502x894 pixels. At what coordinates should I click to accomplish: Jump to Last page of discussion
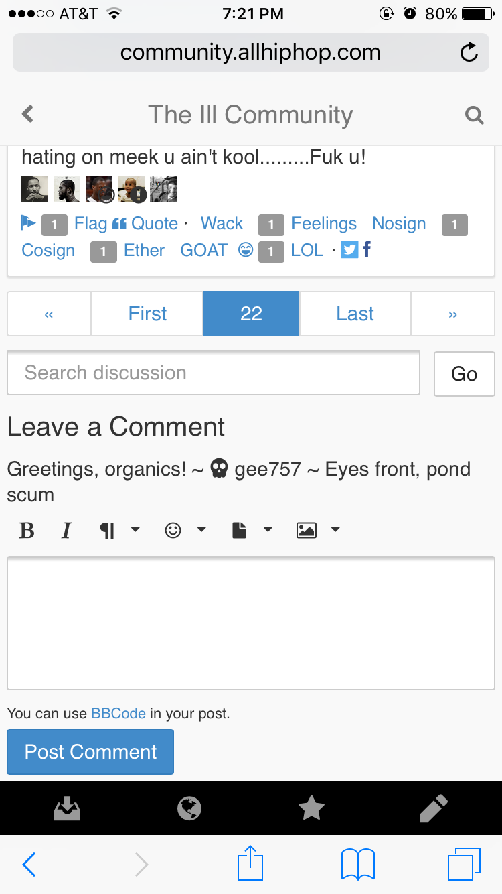point(355,314)
